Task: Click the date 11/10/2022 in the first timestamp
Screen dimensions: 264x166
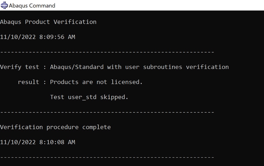Action: pos(18,37)
